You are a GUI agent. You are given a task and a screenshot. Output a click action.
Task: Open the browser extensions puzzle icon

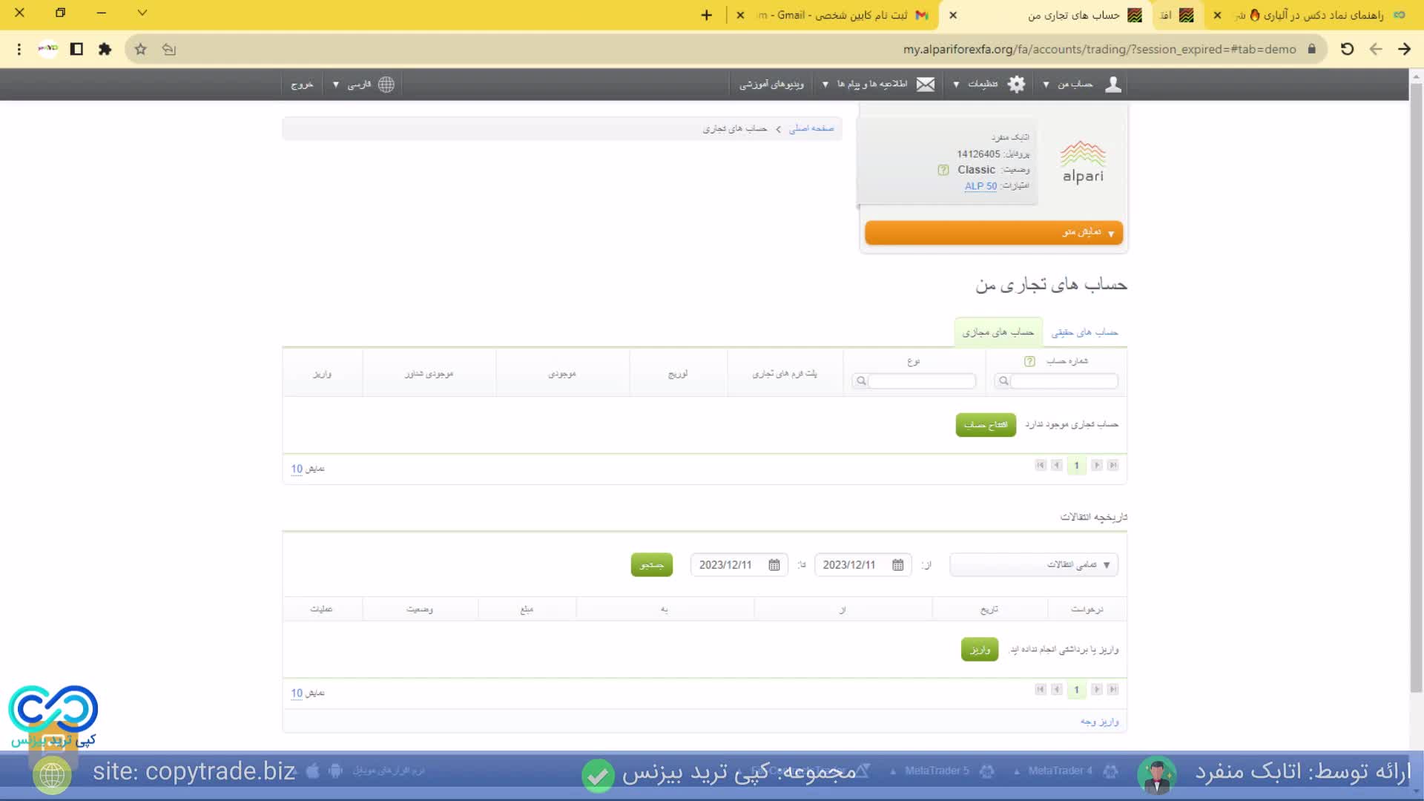[105, 50]
